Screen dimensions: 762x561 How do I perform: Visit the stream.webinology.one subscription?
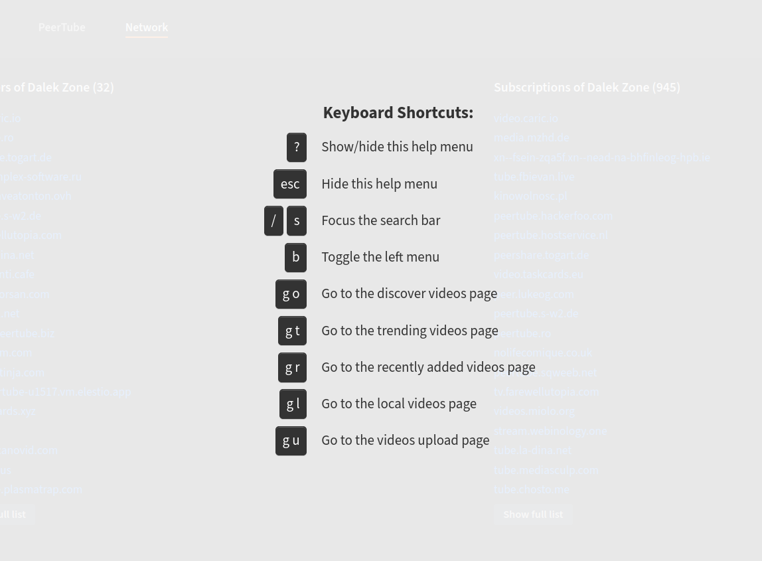tap(550, 430)
